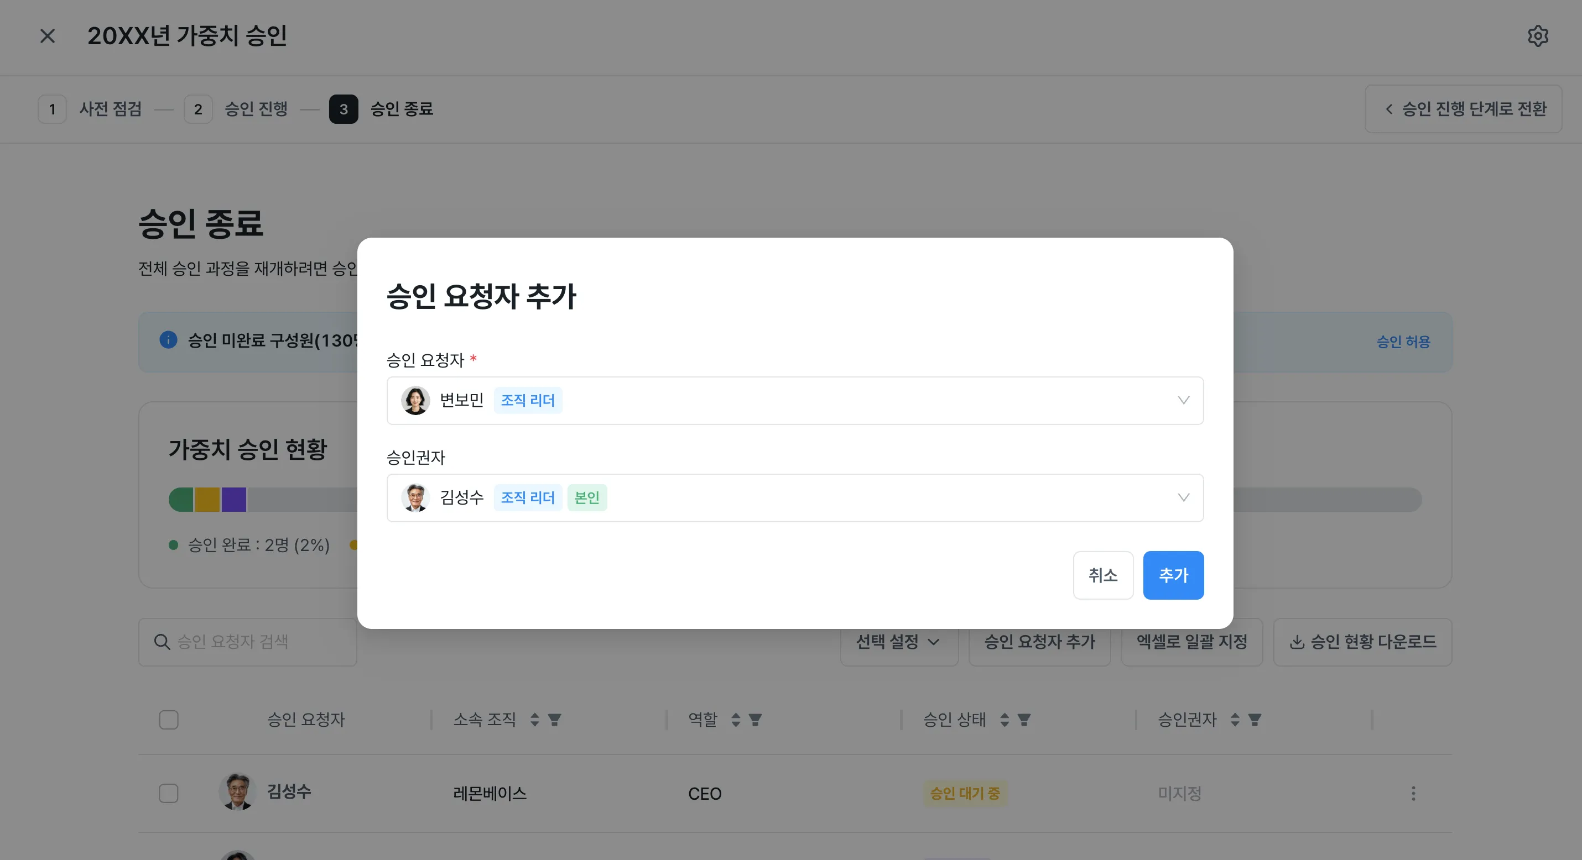Click the 레몬베이스 organization cell
1582x860 pixels.
[x=490, y=793]
